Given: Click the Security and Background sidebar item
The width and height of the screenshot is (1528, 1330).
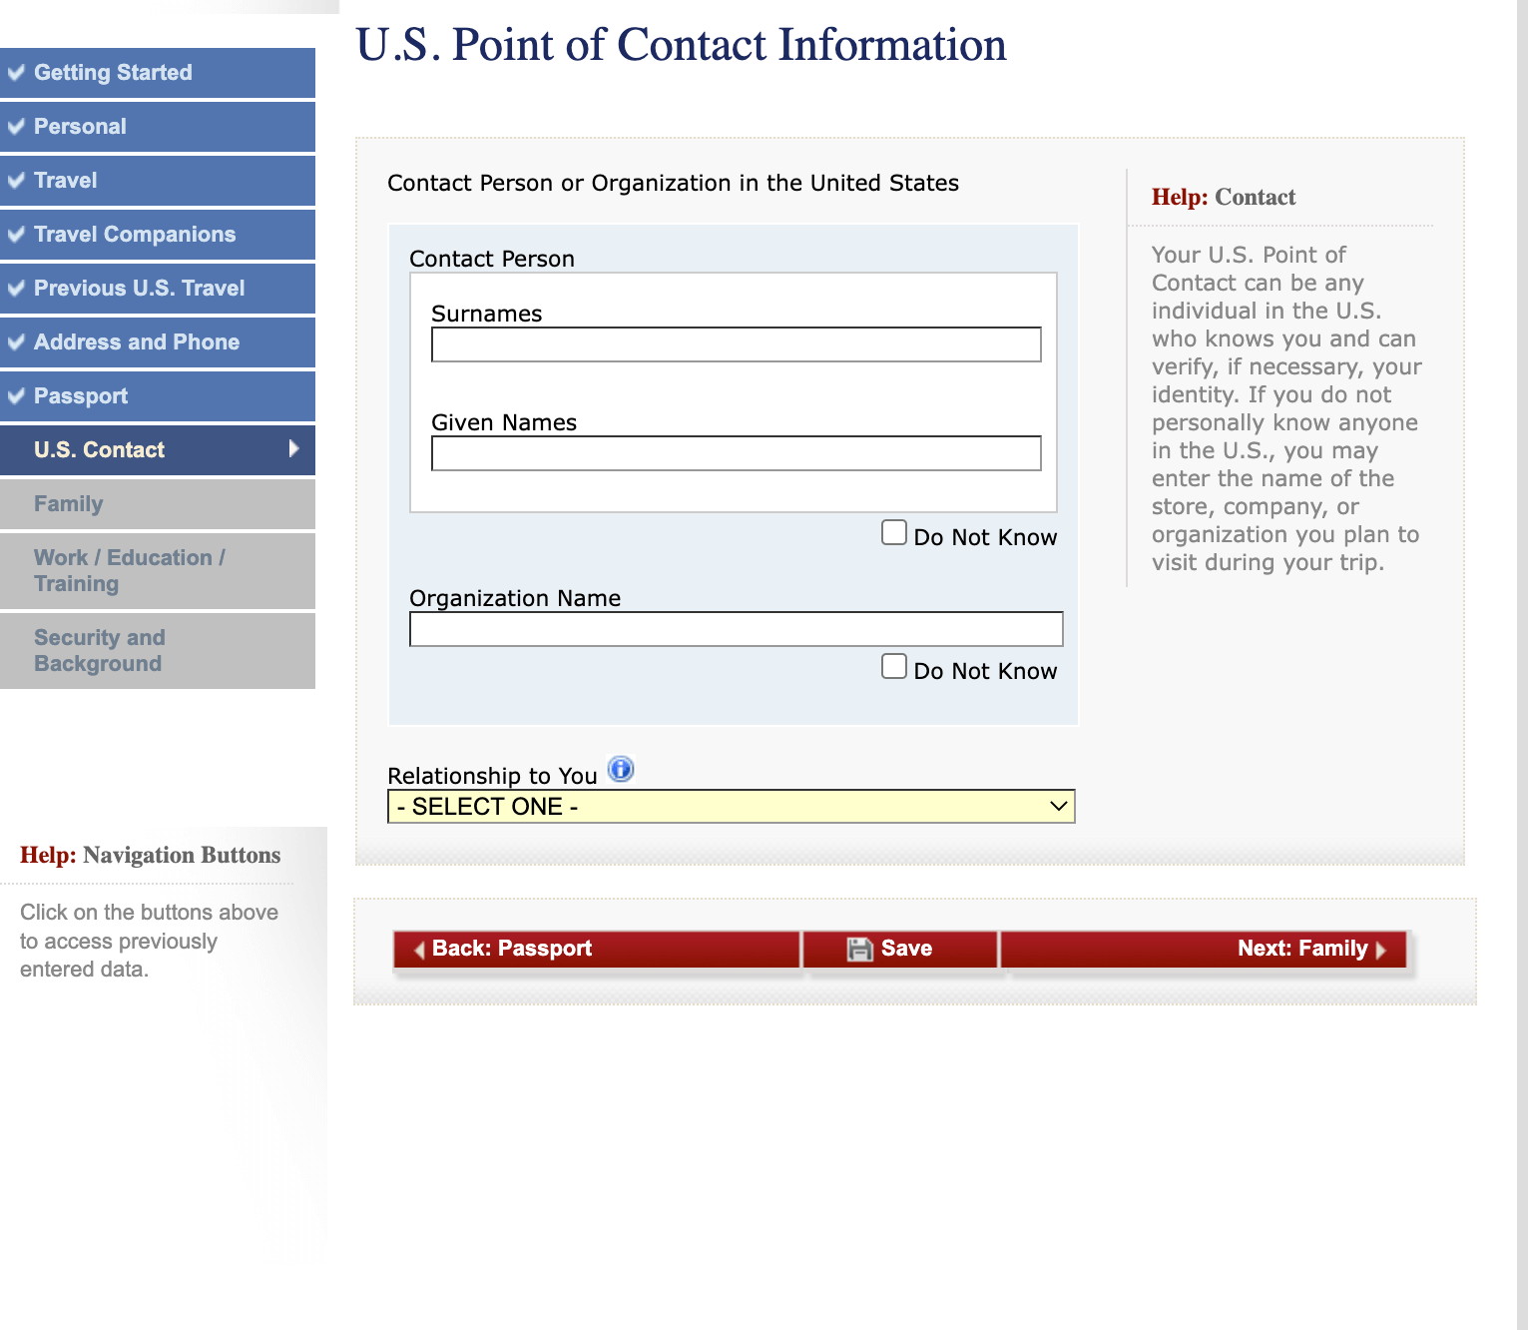Looking at the screenshot, I should (x=100, y=650).
